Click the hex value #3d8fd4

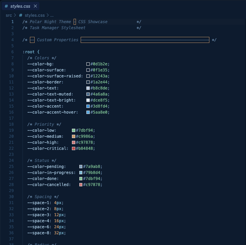(x=99, y=106)
